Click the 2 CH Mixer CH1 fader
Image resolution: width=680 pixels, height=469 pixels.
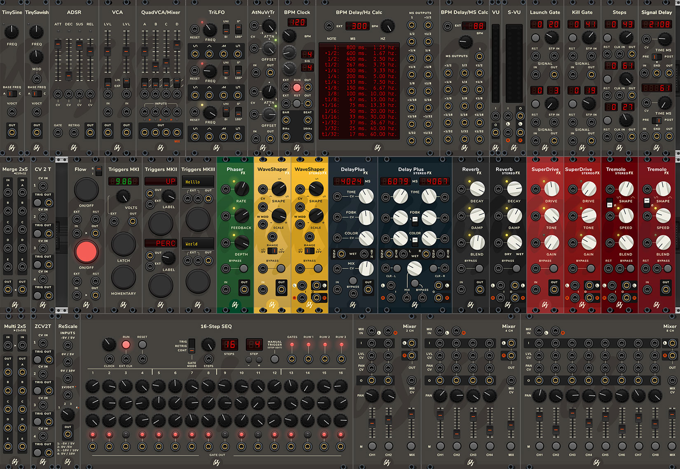point(372,423)
